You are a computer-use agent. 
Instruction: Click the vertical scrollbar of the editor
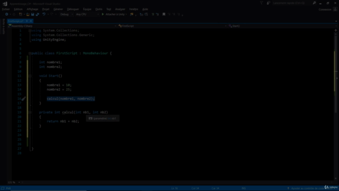coord(336,106)
